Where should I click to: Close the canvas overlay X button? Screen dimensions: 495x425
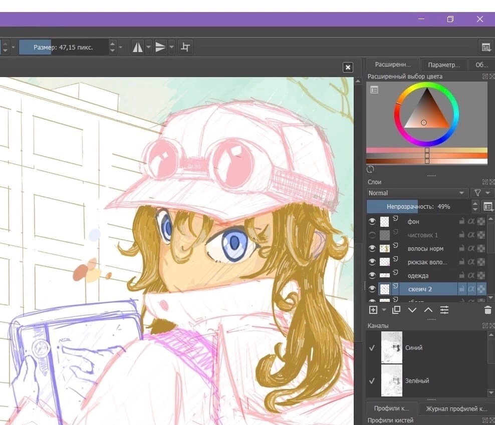(x=348, y=67)
